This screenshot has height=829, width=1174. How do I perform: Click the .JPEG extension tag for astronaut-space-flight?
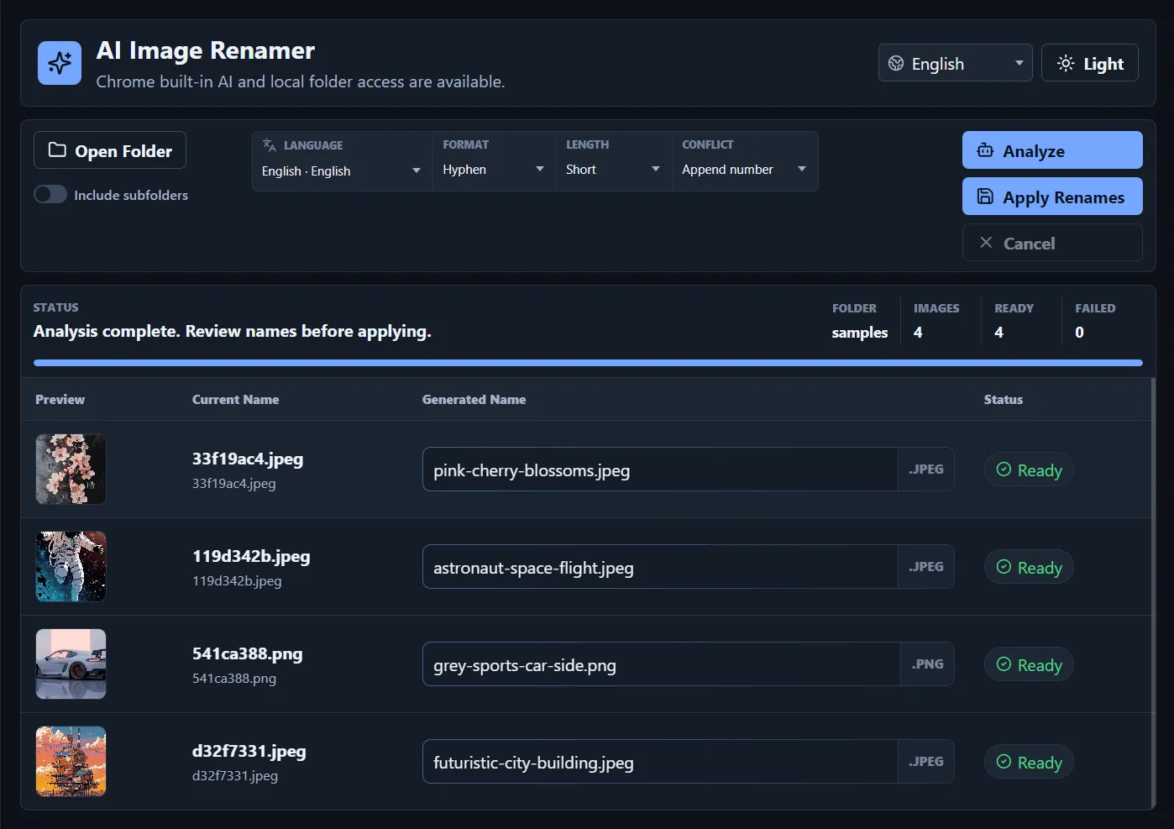(x=926, y=567)
